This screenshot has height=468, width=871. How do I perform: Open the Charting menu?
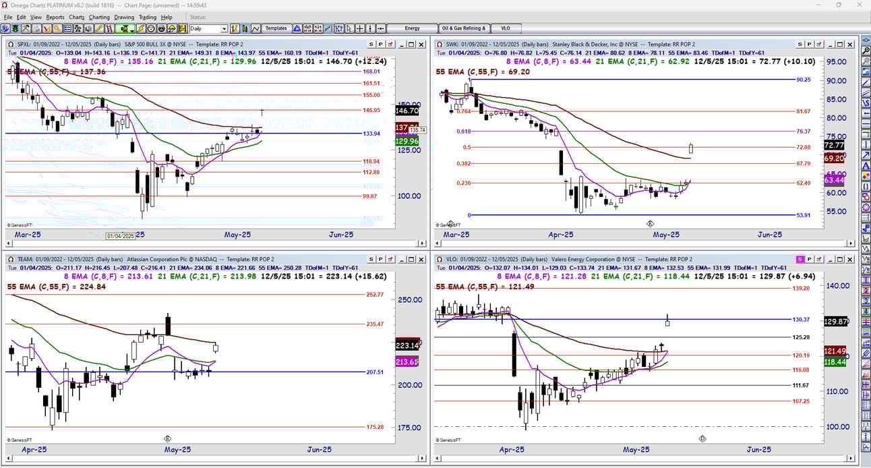(x=99, y=17)
